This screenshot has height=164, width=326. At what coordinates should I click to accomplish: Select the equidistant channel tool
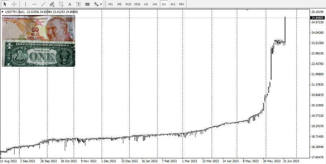[x=53, y=4]
